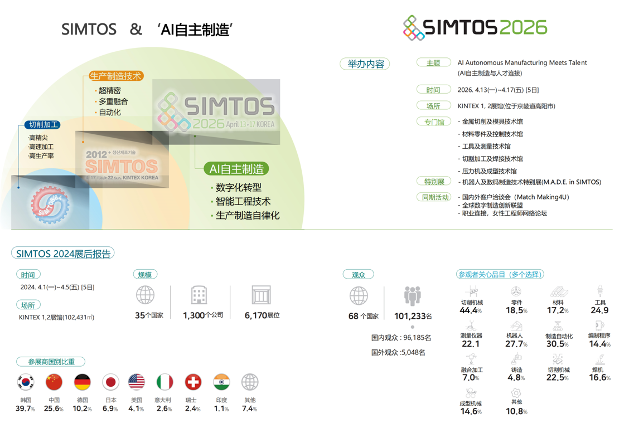Screen dimensions: 624x428
Task: Click the SIMTOS 2024展后报告 heading
Action: tap(63, 254)
